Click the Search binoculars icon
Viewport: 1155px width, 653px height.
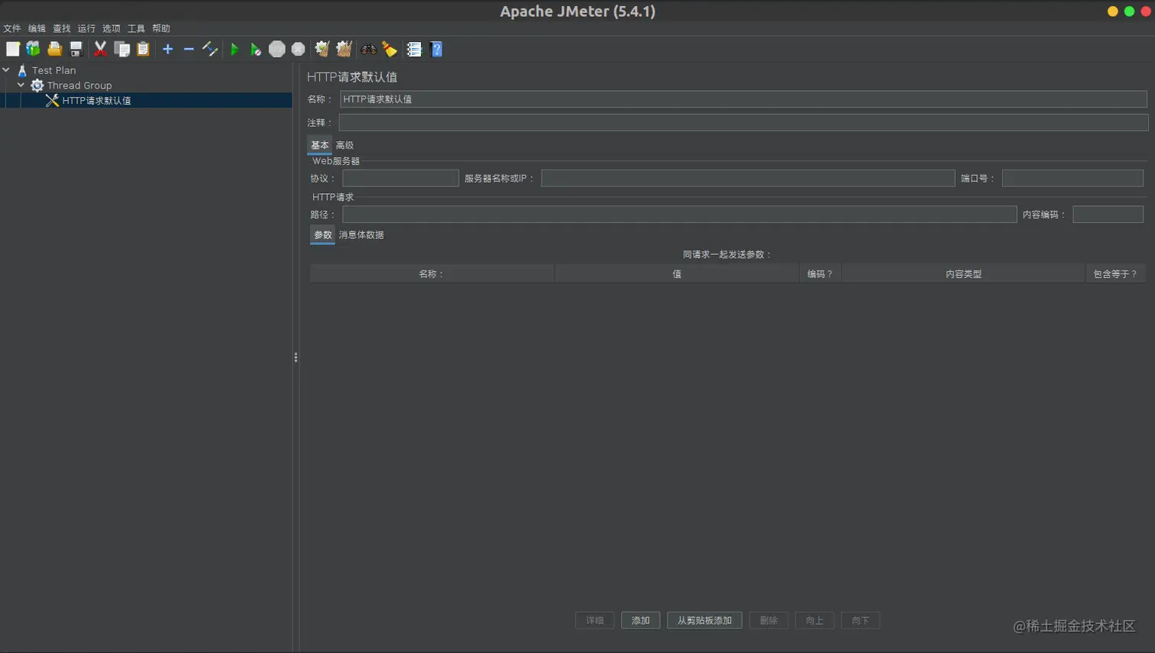[369, 49]
